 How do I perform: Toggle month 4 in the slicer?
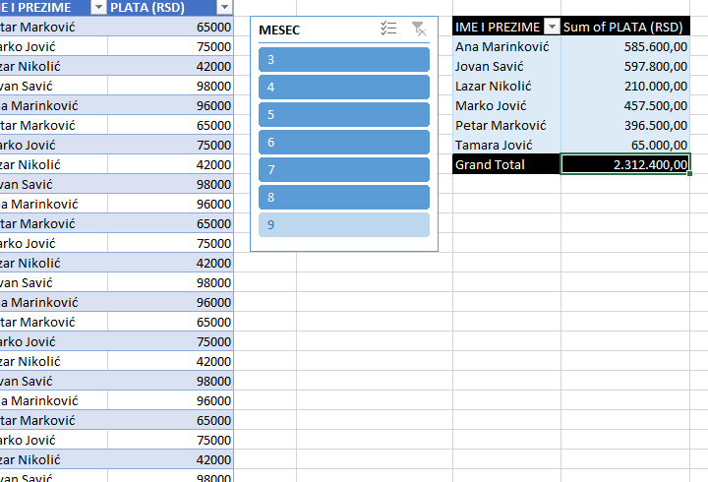[x=344, y=88]
